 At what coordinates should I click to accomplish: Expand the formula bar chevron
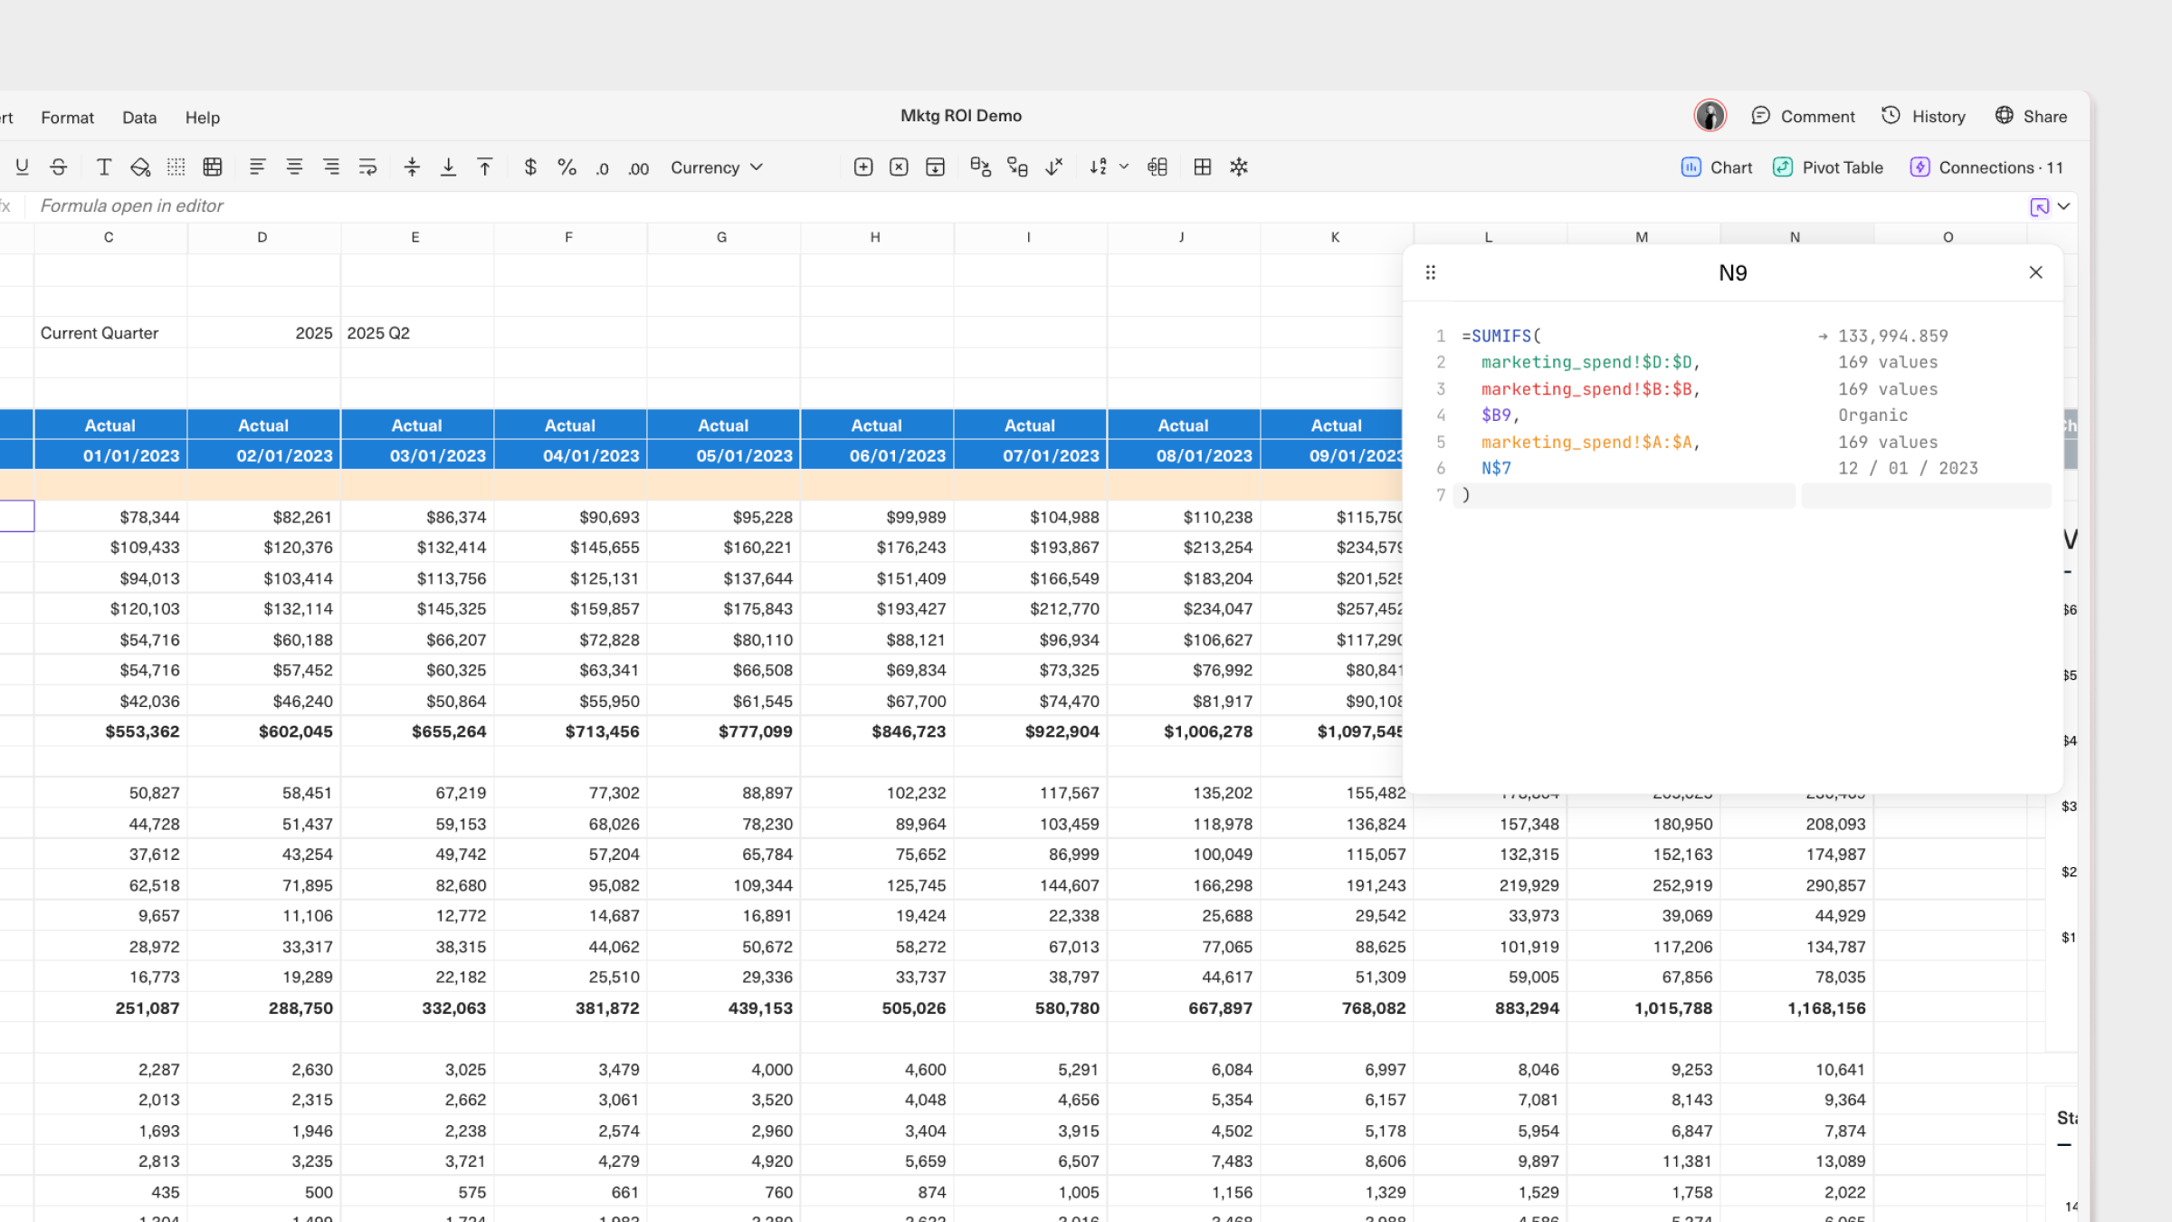coord(2063,206)
